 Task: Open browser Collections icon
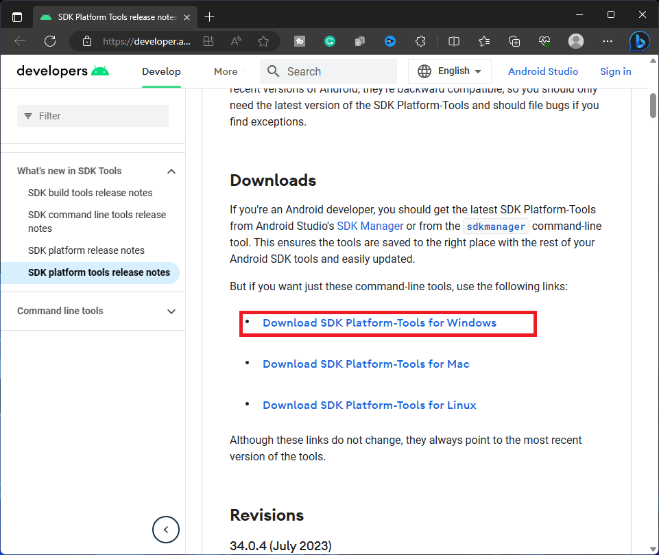515,41
